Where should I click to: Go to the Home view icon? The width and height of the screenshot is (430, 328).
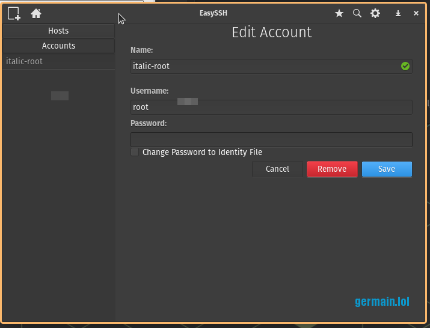click(36, 13)
